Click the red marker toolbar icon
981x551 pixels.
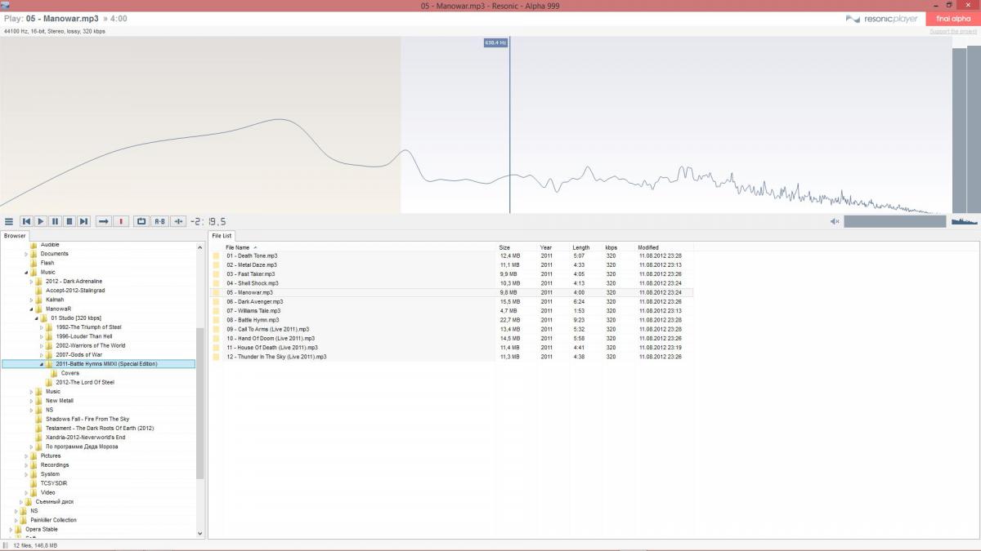coord(121,221)
